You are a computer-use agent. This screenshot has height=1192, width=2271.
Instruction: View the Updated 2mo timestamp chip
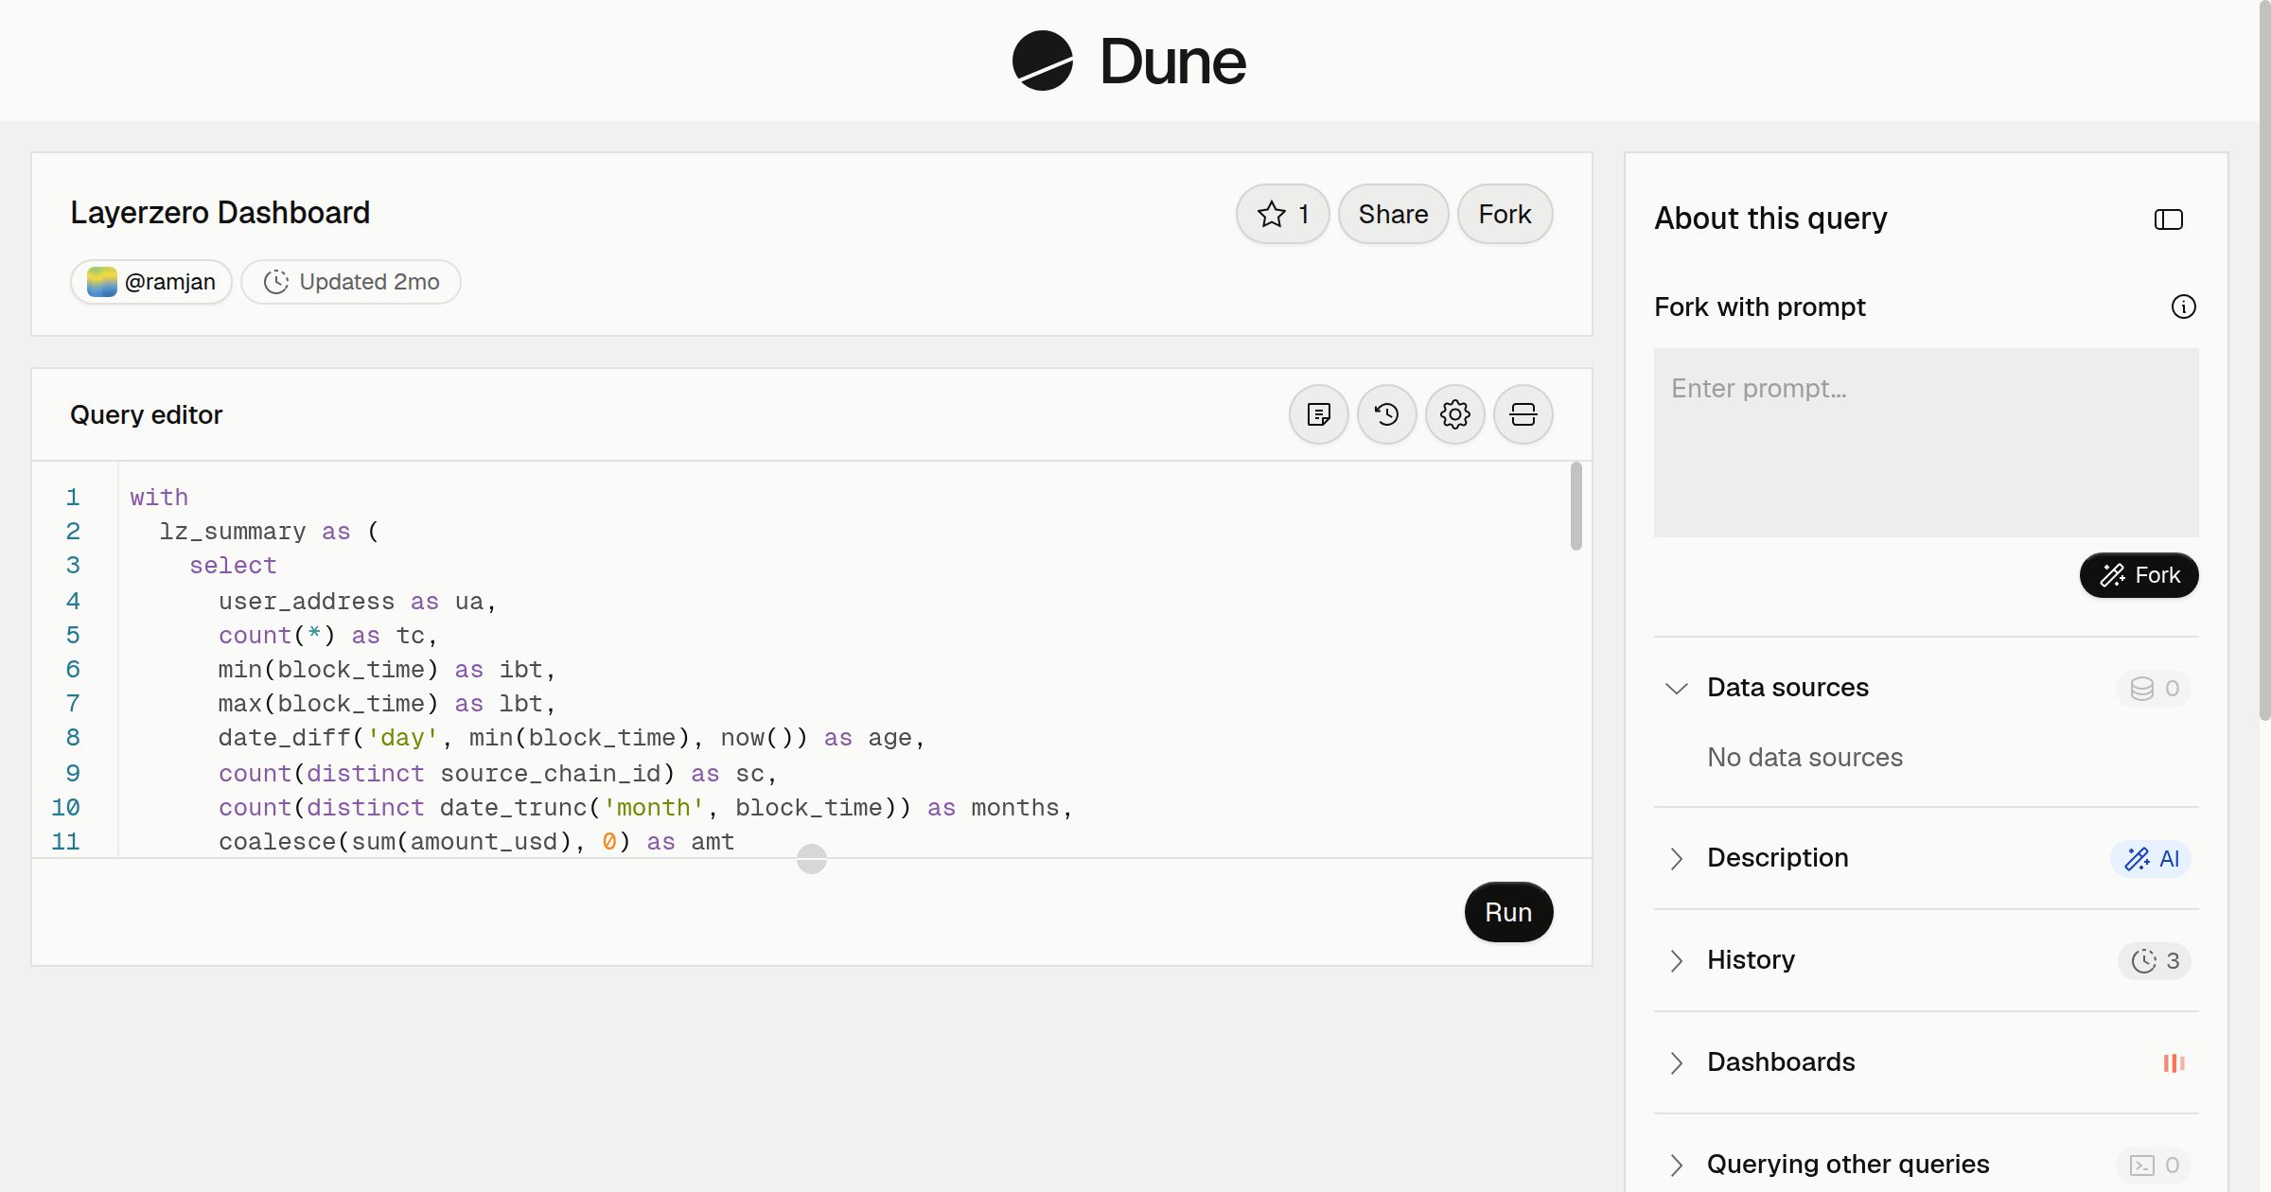click(x=351, y=282)
